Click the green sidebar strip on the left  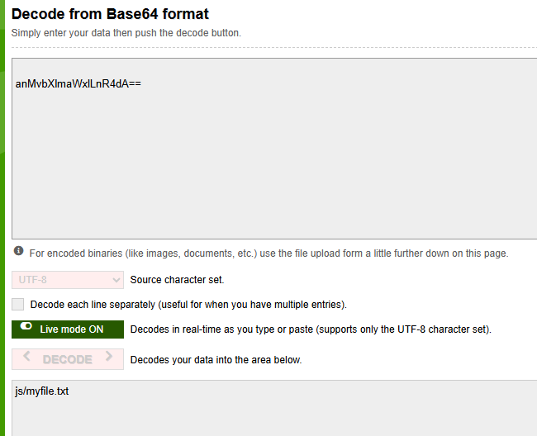[2, 218]
